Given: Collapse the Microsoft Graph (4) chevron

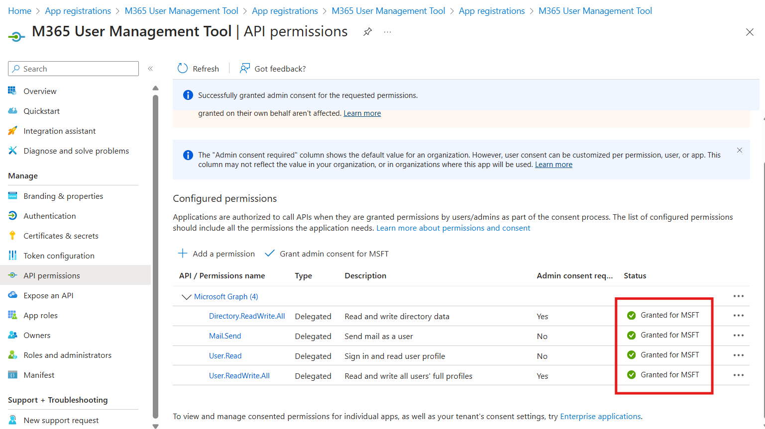Looking at the screenshot, I should click(x=186, y=297).
